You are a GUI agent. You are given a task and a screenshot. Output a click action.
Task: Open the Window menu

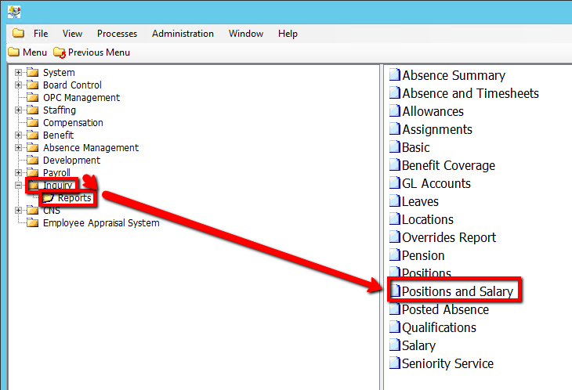(245, 34)
